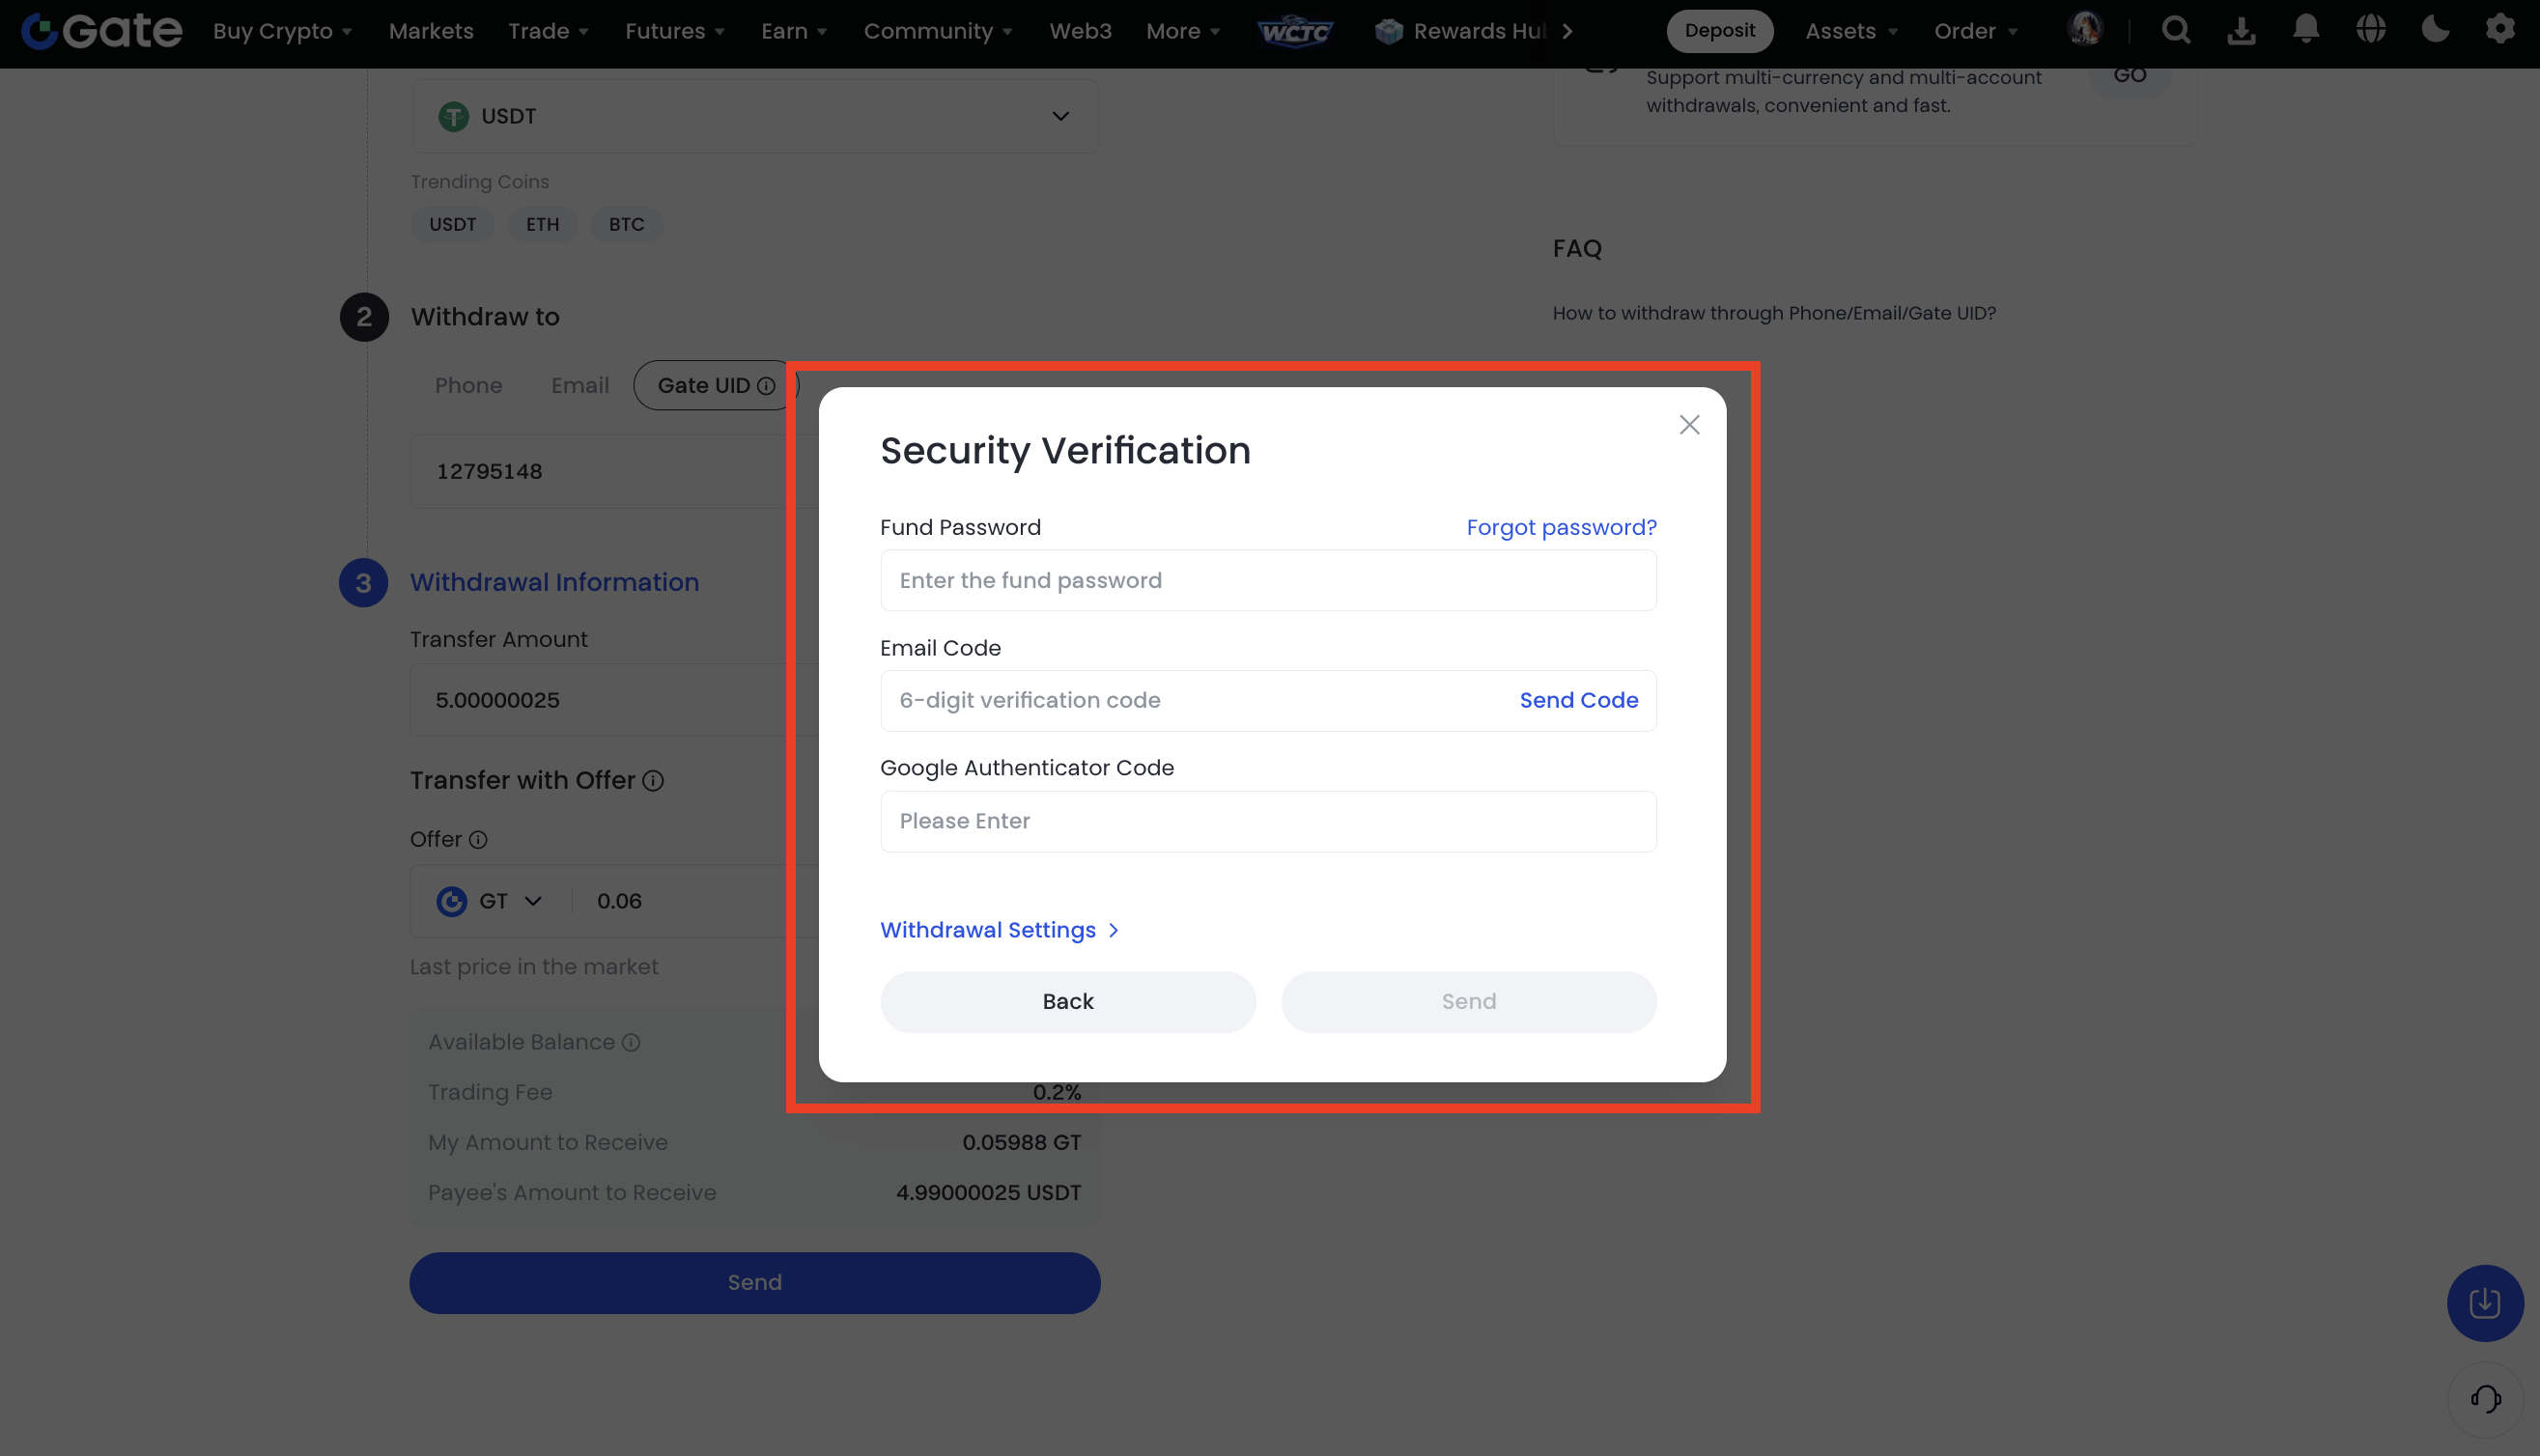Open the customer support headset icon
2540x1456 pixels.
coord(2485,1398)
